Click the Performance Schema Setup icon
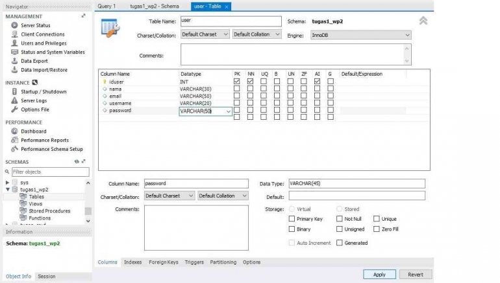The height and width of the screenshot is (283, 500). tap(14, 149)
